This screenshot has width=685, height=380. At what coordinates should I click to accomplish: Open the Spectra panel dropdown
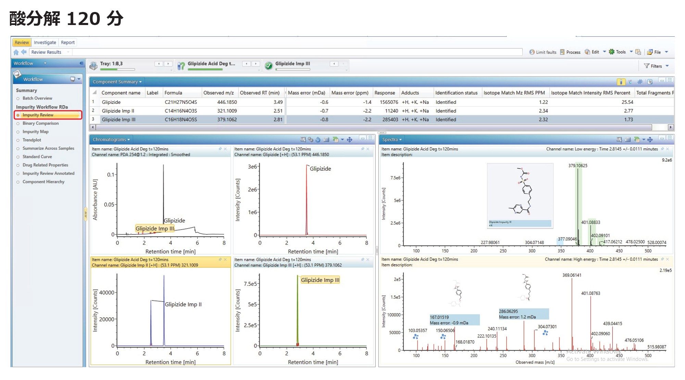(400, 139)
